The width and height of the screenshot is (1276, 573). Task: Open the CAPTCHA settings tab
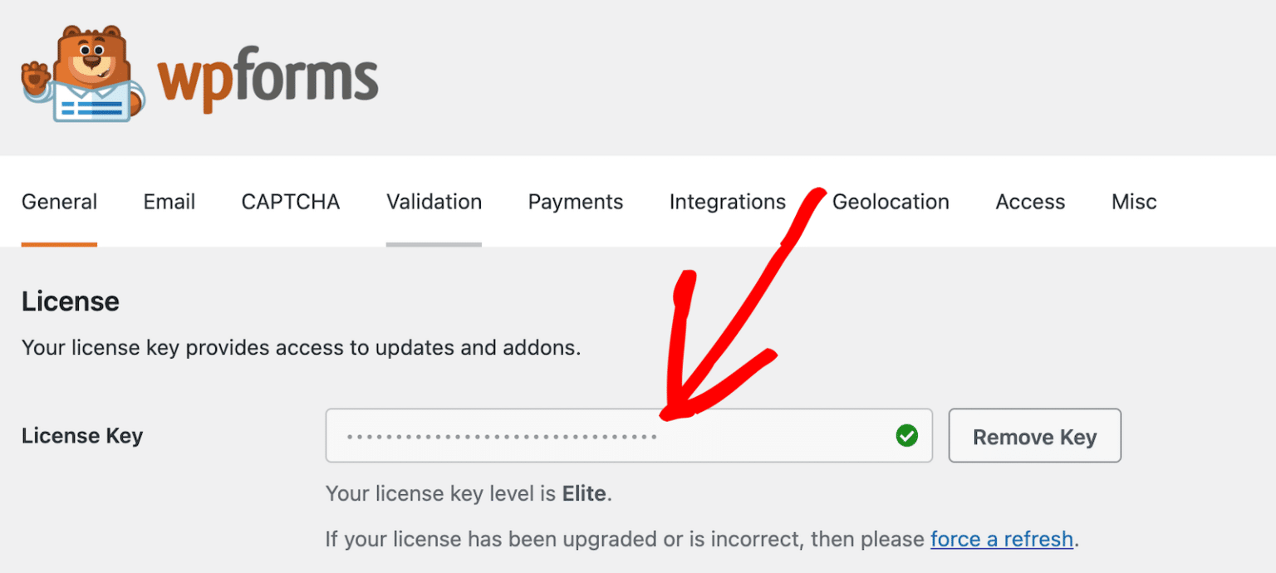[290, 202]
